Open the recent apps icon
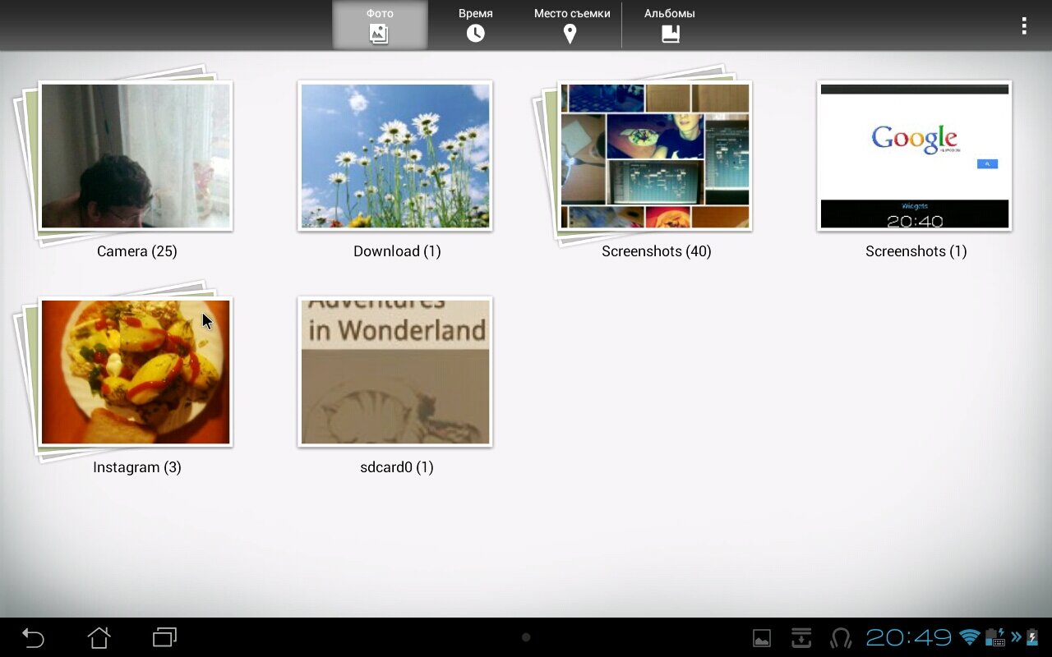 tap(164, 637)
